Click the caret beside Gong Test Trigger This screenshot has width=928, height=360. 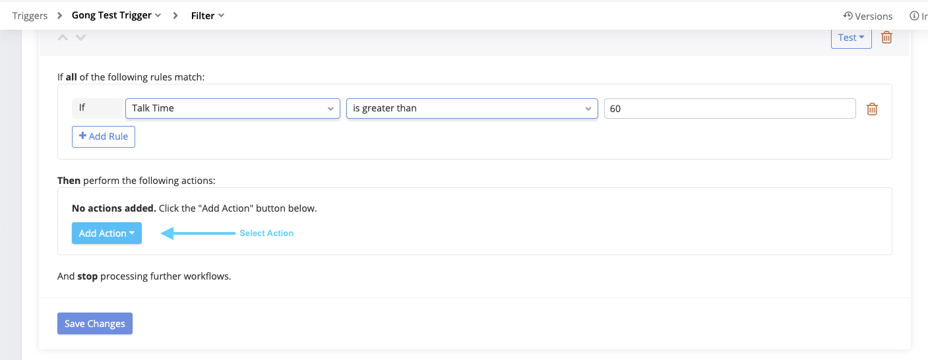click(x=158, y=16)
